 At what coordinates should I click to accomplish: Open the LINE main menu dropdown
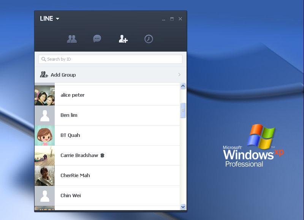tap(50, 19)
